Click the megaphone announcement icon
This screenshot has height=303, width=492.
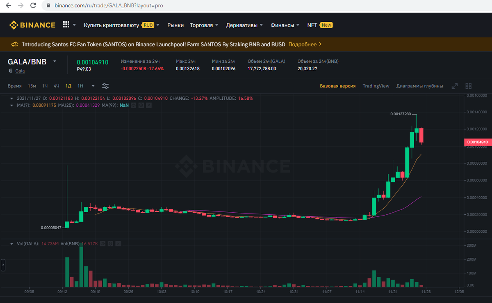pyautogui.click(x=14, y=44)
